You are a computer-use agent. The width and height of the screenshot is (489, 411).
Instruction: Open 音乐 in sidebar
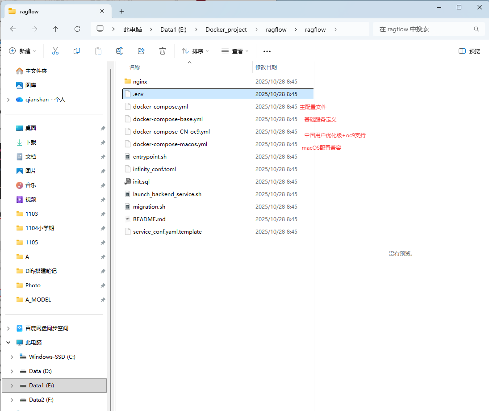pyautogui.click(x=26, y=185)
